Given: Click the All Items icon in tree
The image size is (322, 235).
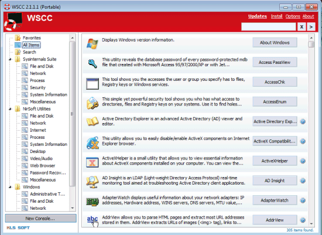Looking at the screenshot, I should (18, 45).
